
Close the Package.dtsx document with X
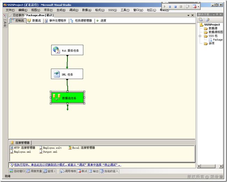click(192, 15)
